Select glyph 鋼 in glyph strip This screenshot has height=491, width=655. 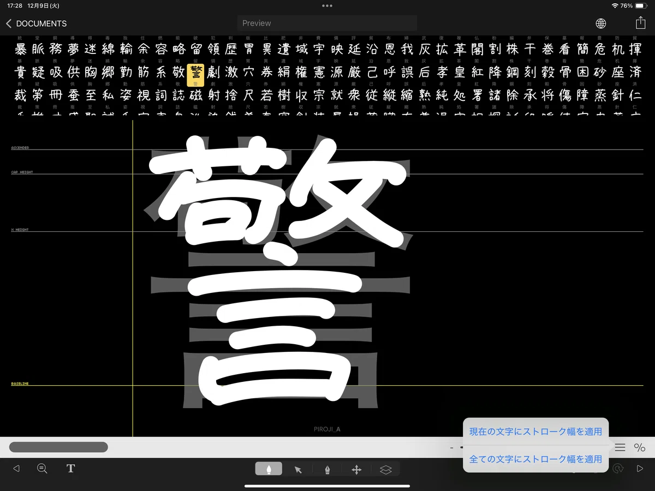(513, 72)
